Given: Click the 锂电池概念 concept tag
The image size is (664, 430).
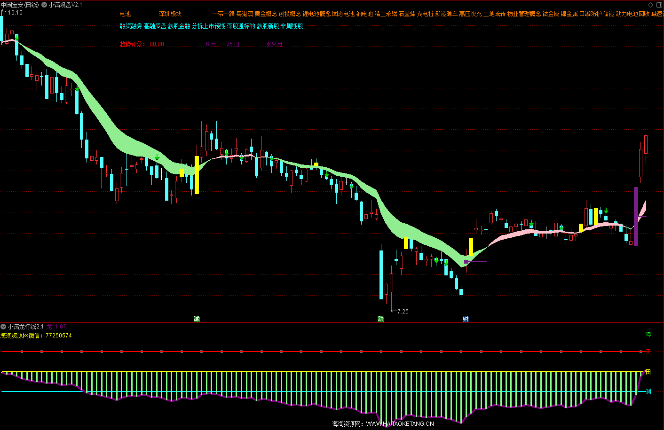Looking at the screenshot, I should (316, 14).
